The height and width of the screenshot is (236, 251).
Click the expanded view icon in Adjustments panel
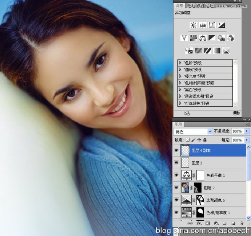(x=187, y=113)
